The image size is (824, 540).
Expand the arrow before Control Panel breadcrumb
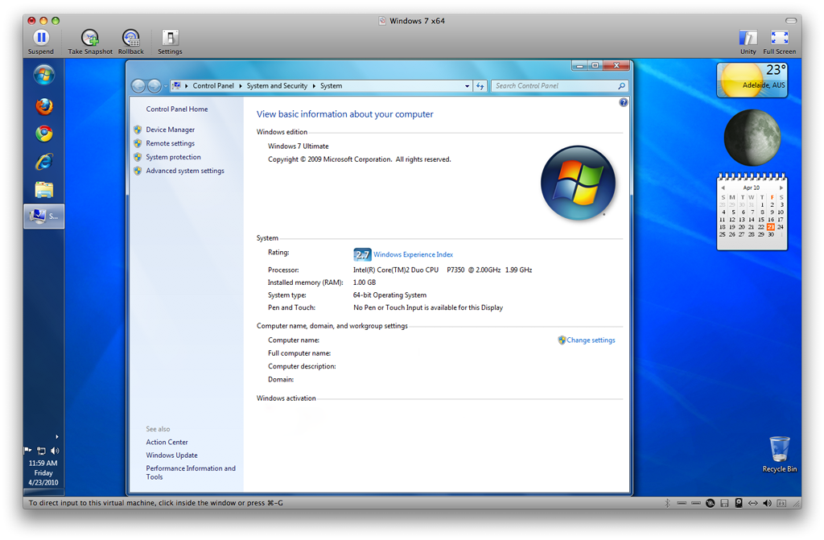187,85
